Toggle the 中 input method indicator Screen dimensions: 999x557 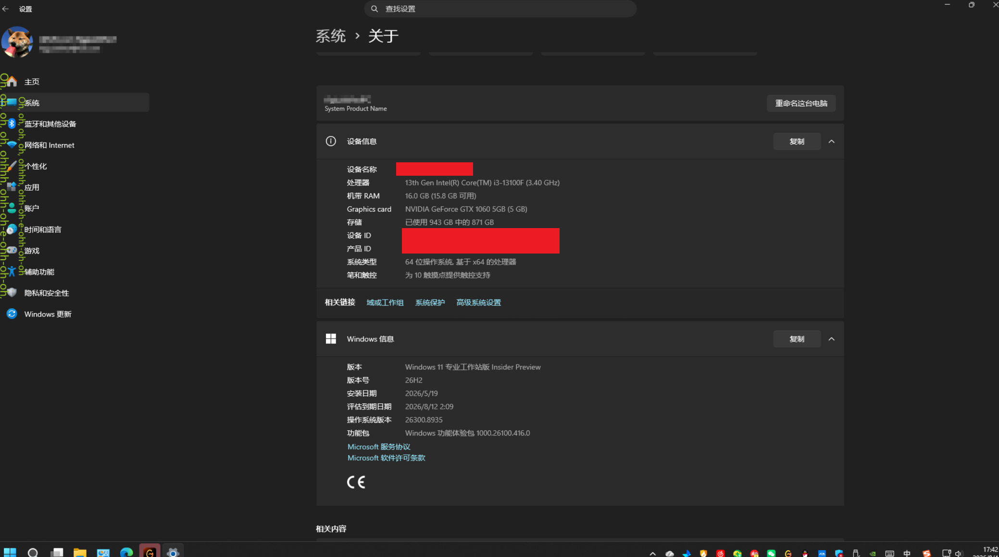[907, 553]
